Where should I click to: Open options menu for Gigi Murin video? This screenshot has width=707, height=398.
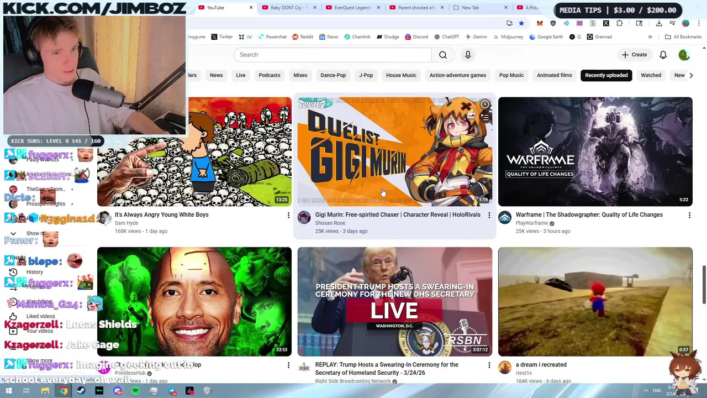point(489,215)
